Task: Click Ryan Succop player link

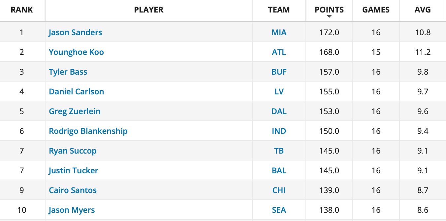Action: pos(73,151)
